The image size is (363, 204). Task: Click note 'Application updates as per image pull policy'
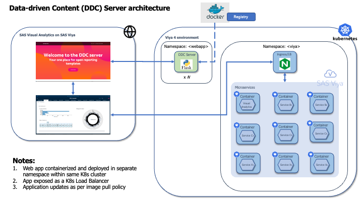[x=74, y=187]
